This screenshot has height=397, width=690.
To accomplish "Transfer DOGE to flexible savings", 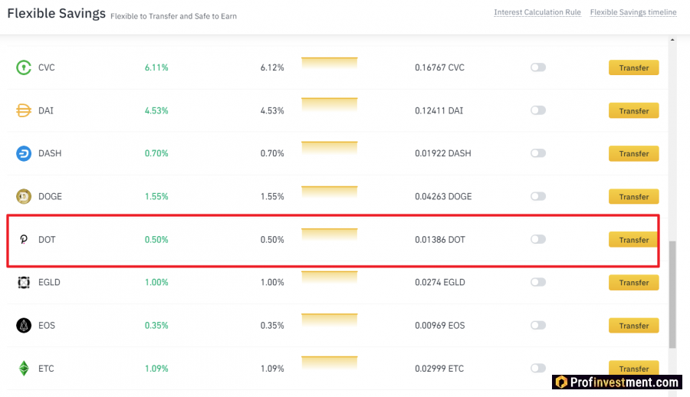I will coord(634,197).
